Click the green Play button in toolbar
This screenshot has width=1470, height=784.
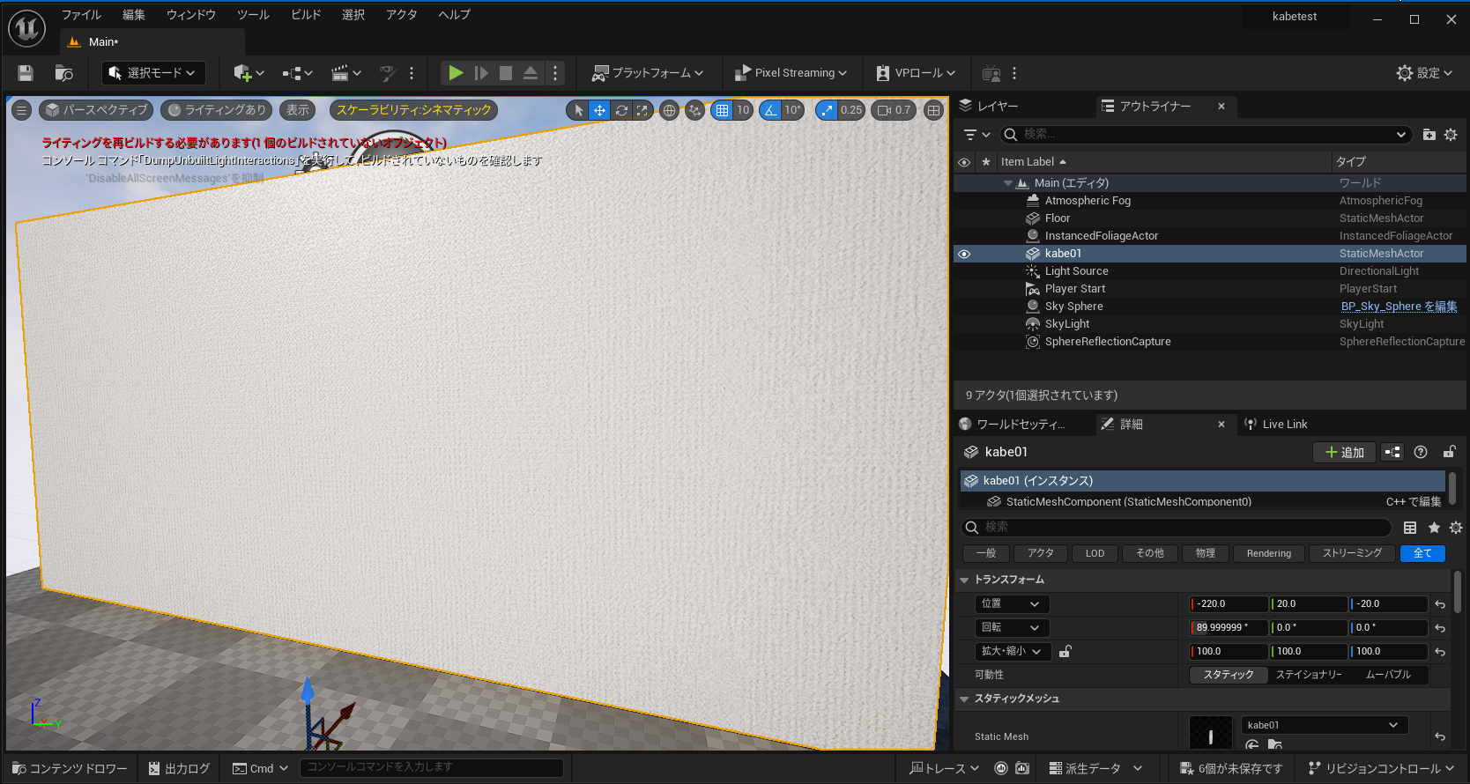point(455,73)
